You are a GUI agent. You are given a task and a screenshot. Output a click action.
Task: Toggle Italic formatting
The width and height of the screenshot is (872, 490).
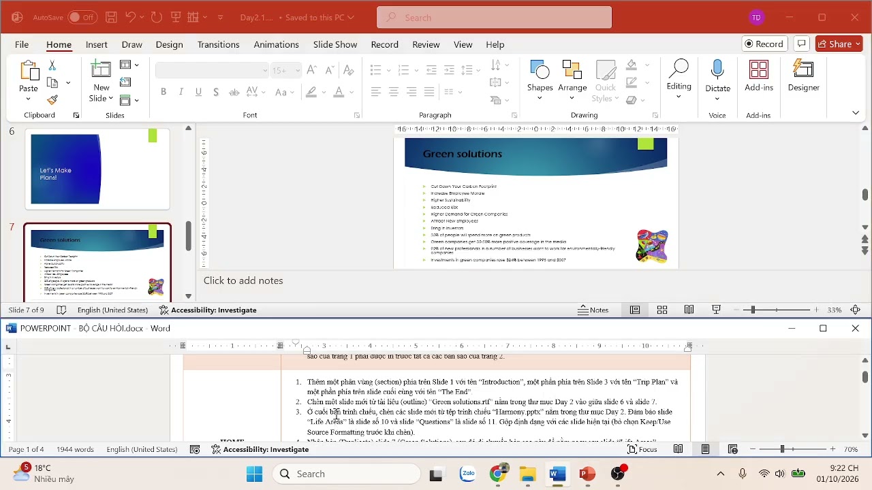[181, 92]
